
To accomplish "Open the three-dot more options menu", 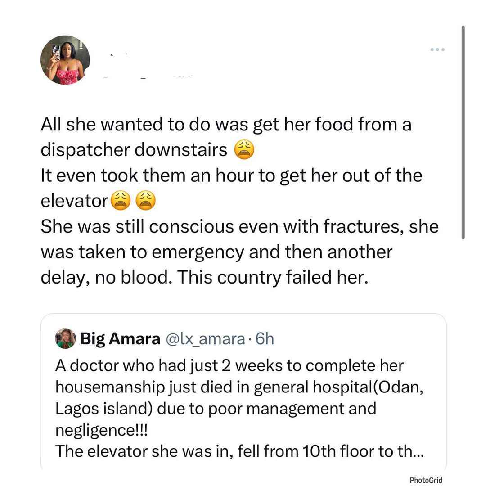I will 437,49.
